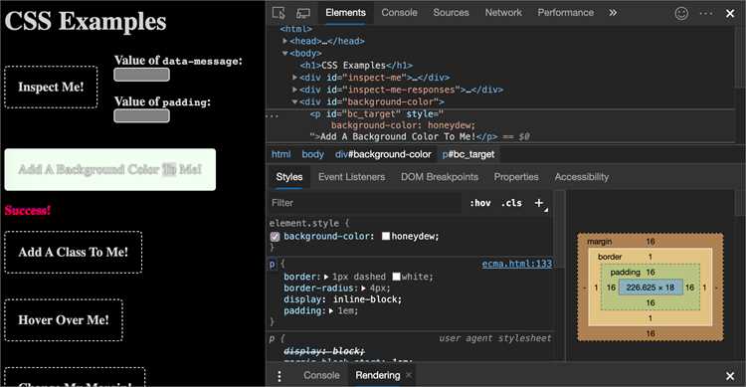Image resolution: width=746 pixels, height=387 pixels.
Task: Click the Styles Filter input field
Action: 364,203
